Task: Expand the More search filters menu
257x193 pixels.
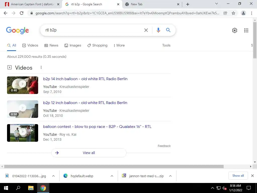Action: click(x=119, y=45)
